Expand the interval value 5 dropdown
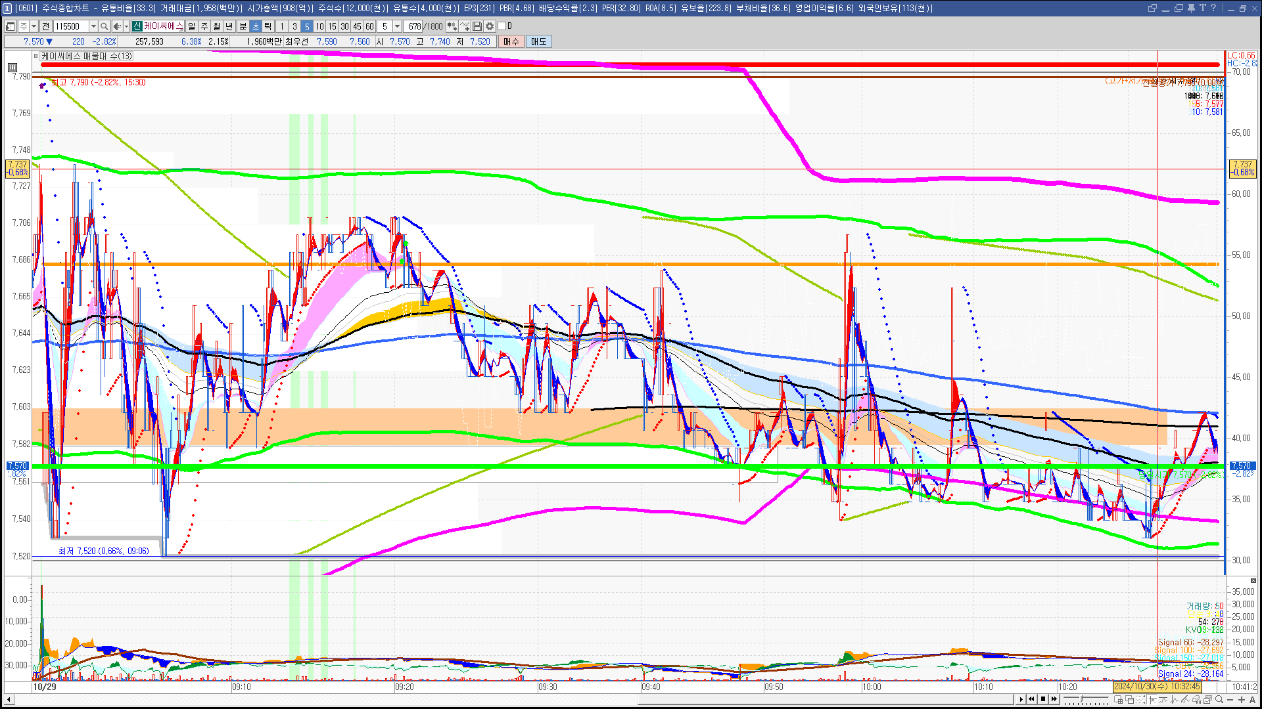The height and width of the screenshot is (709, 1262). click(x=397, y=26)
